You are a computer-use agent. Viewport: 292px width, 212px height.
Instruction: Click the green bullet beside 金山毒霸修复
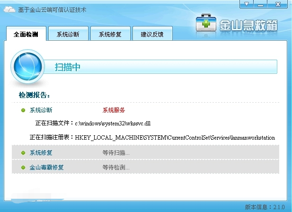tap(23, 168)
